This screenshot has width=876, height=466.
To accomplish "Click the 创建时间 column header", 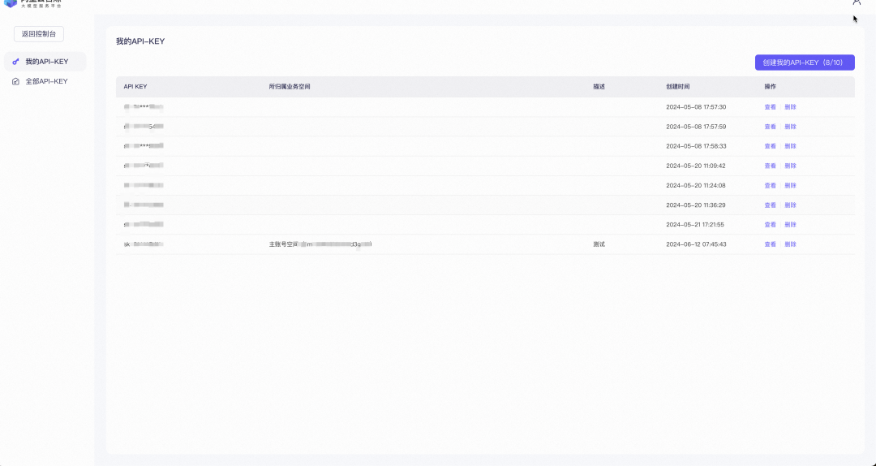I will tap(677, 87).
